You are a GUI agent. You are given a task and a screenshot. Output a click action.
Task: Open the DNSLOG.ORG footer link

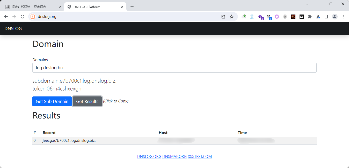click(x=149, y=157)
